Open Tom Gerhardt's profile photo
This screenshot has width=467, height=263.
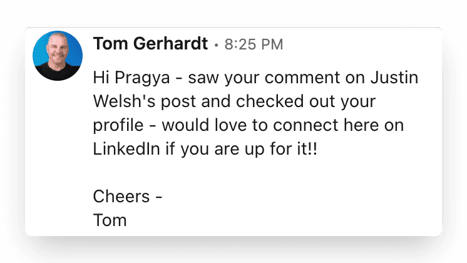tap(58, 56)
